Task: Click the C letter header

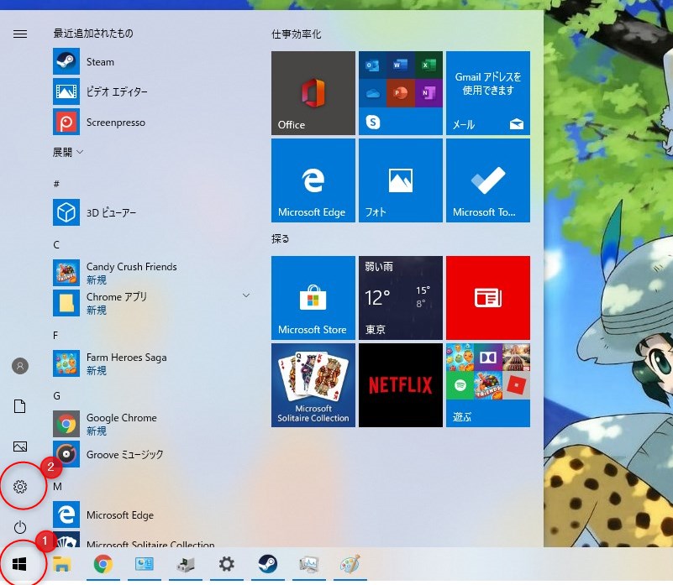Action: pyautogui.click(x=56, y=245)
